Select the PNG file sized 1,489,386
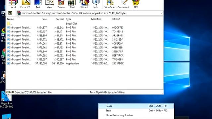This screenshot has height=119, width=212. click(65, 35)
